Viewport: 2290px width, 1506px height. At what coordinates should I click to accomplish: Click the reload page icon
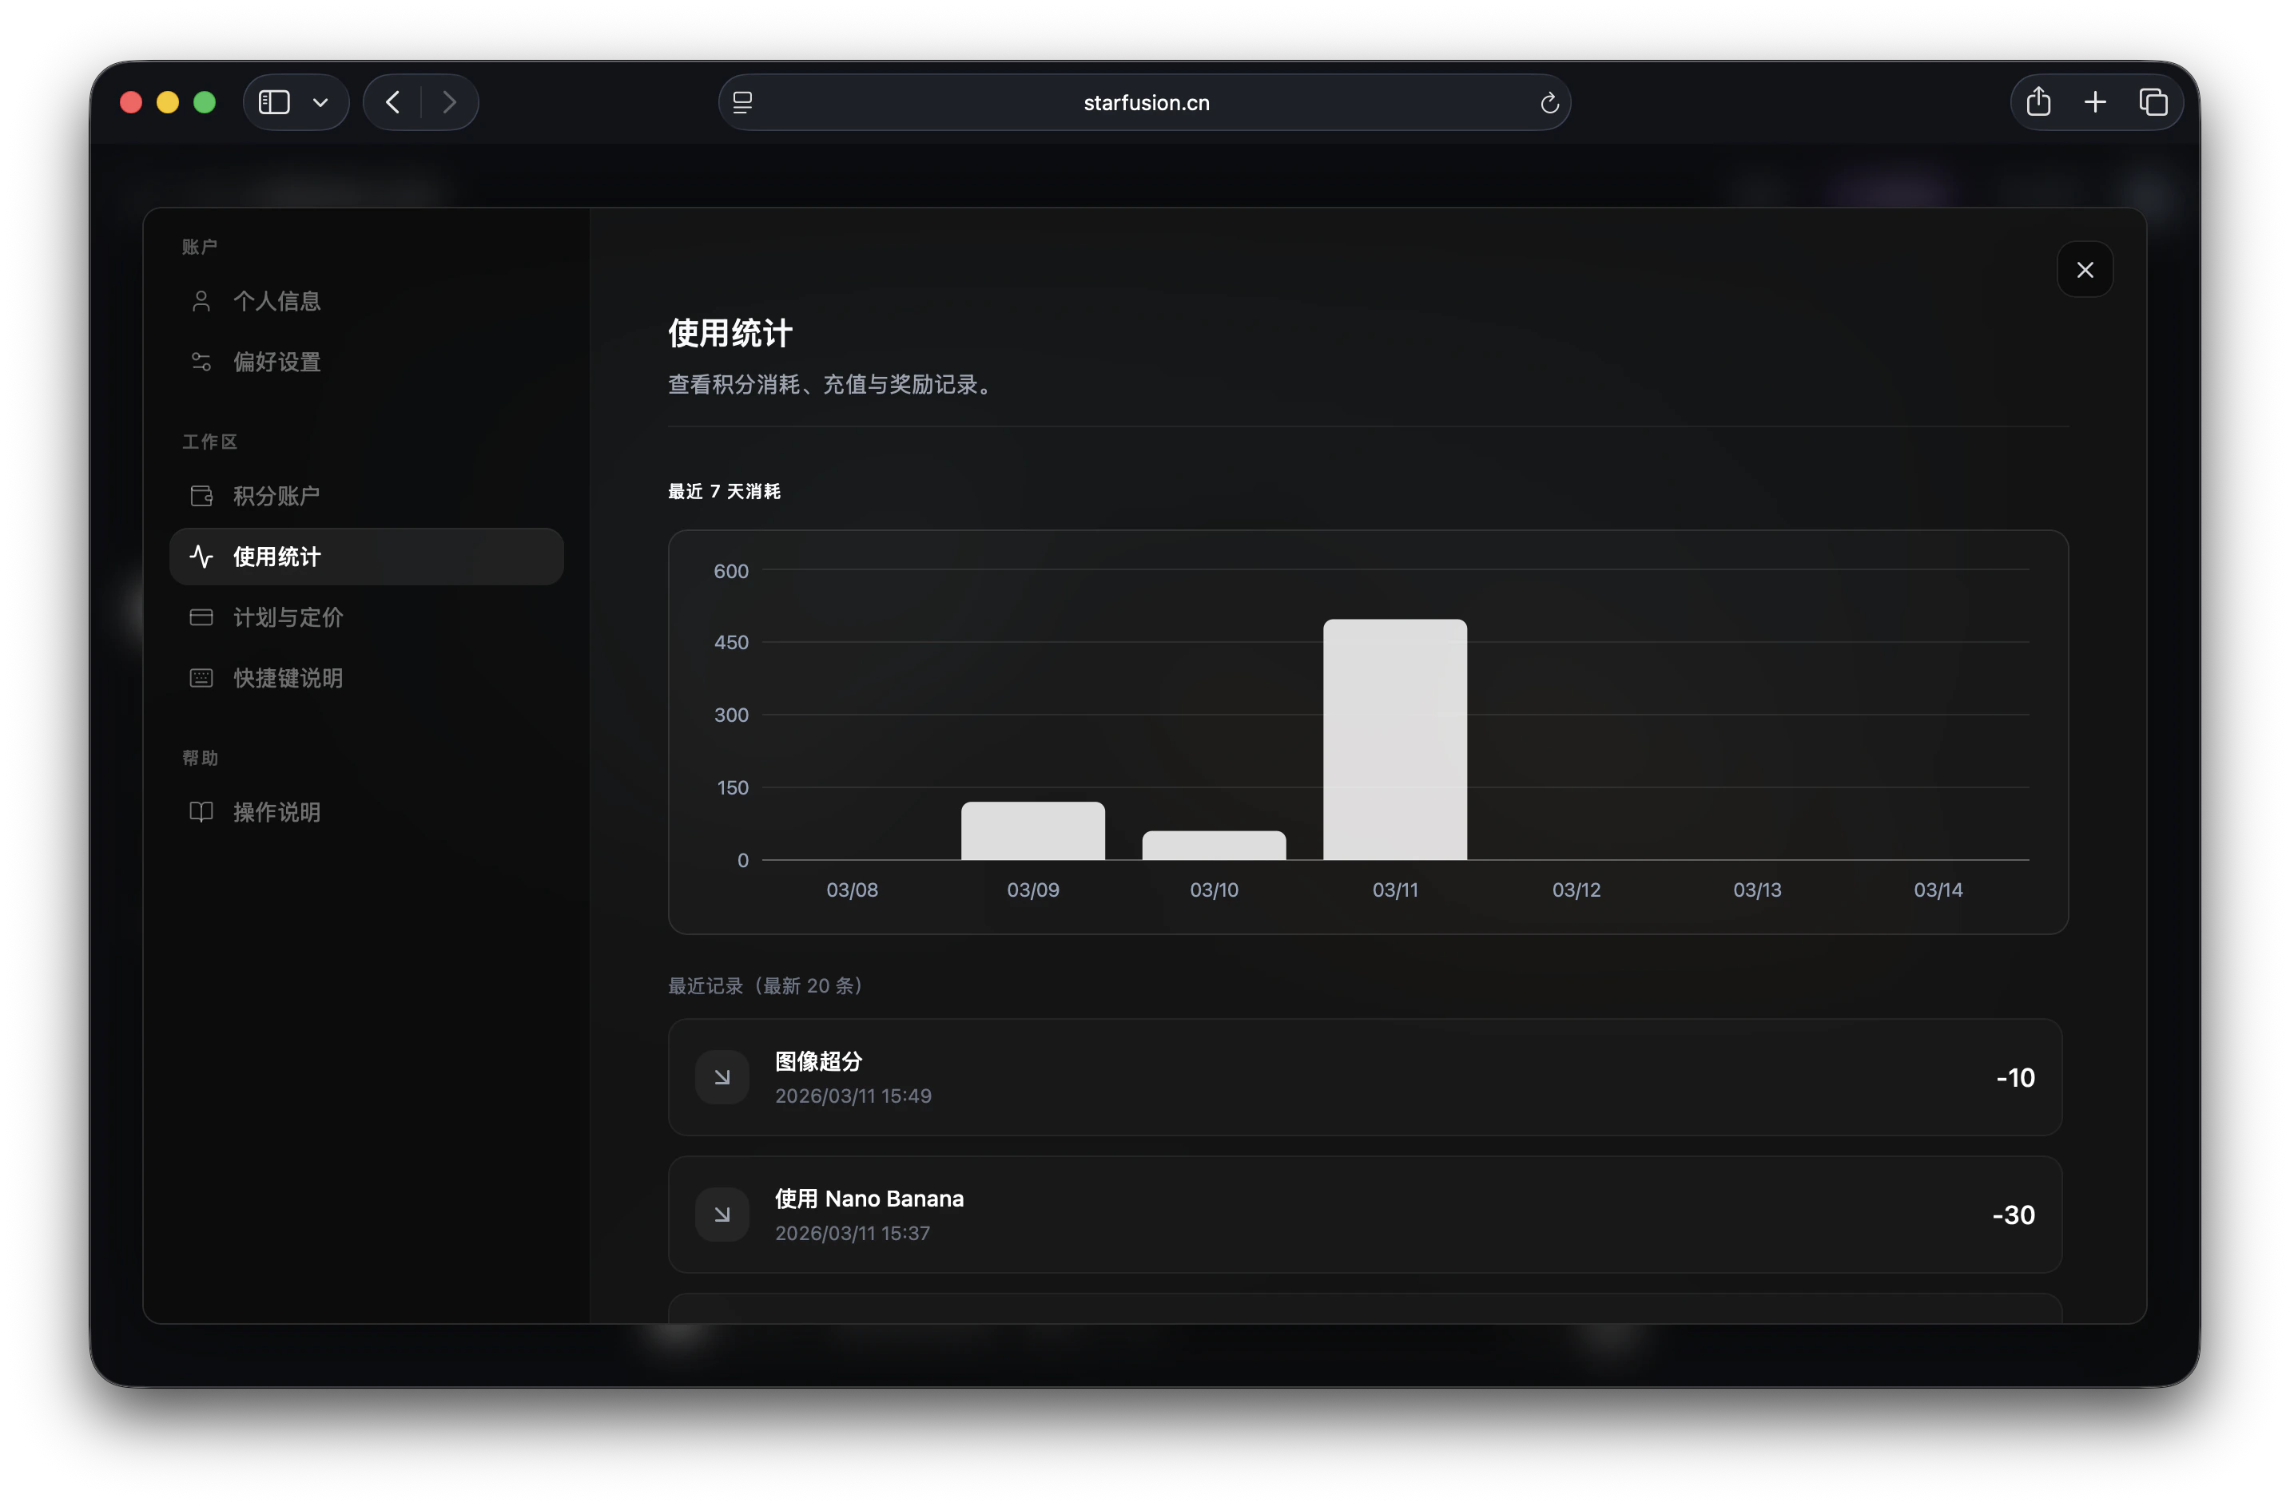click(x=1549, y=103)
